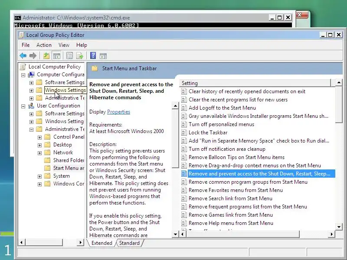
Task: Click policy icon beside Add Logoff to the Start Menu
Action: point(184,108)
